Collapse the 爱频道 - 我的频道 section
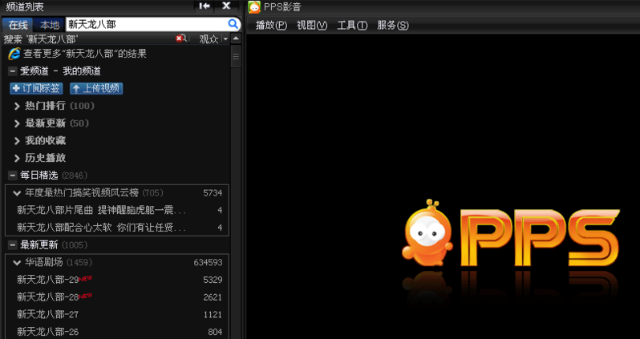 coord(12,71)
